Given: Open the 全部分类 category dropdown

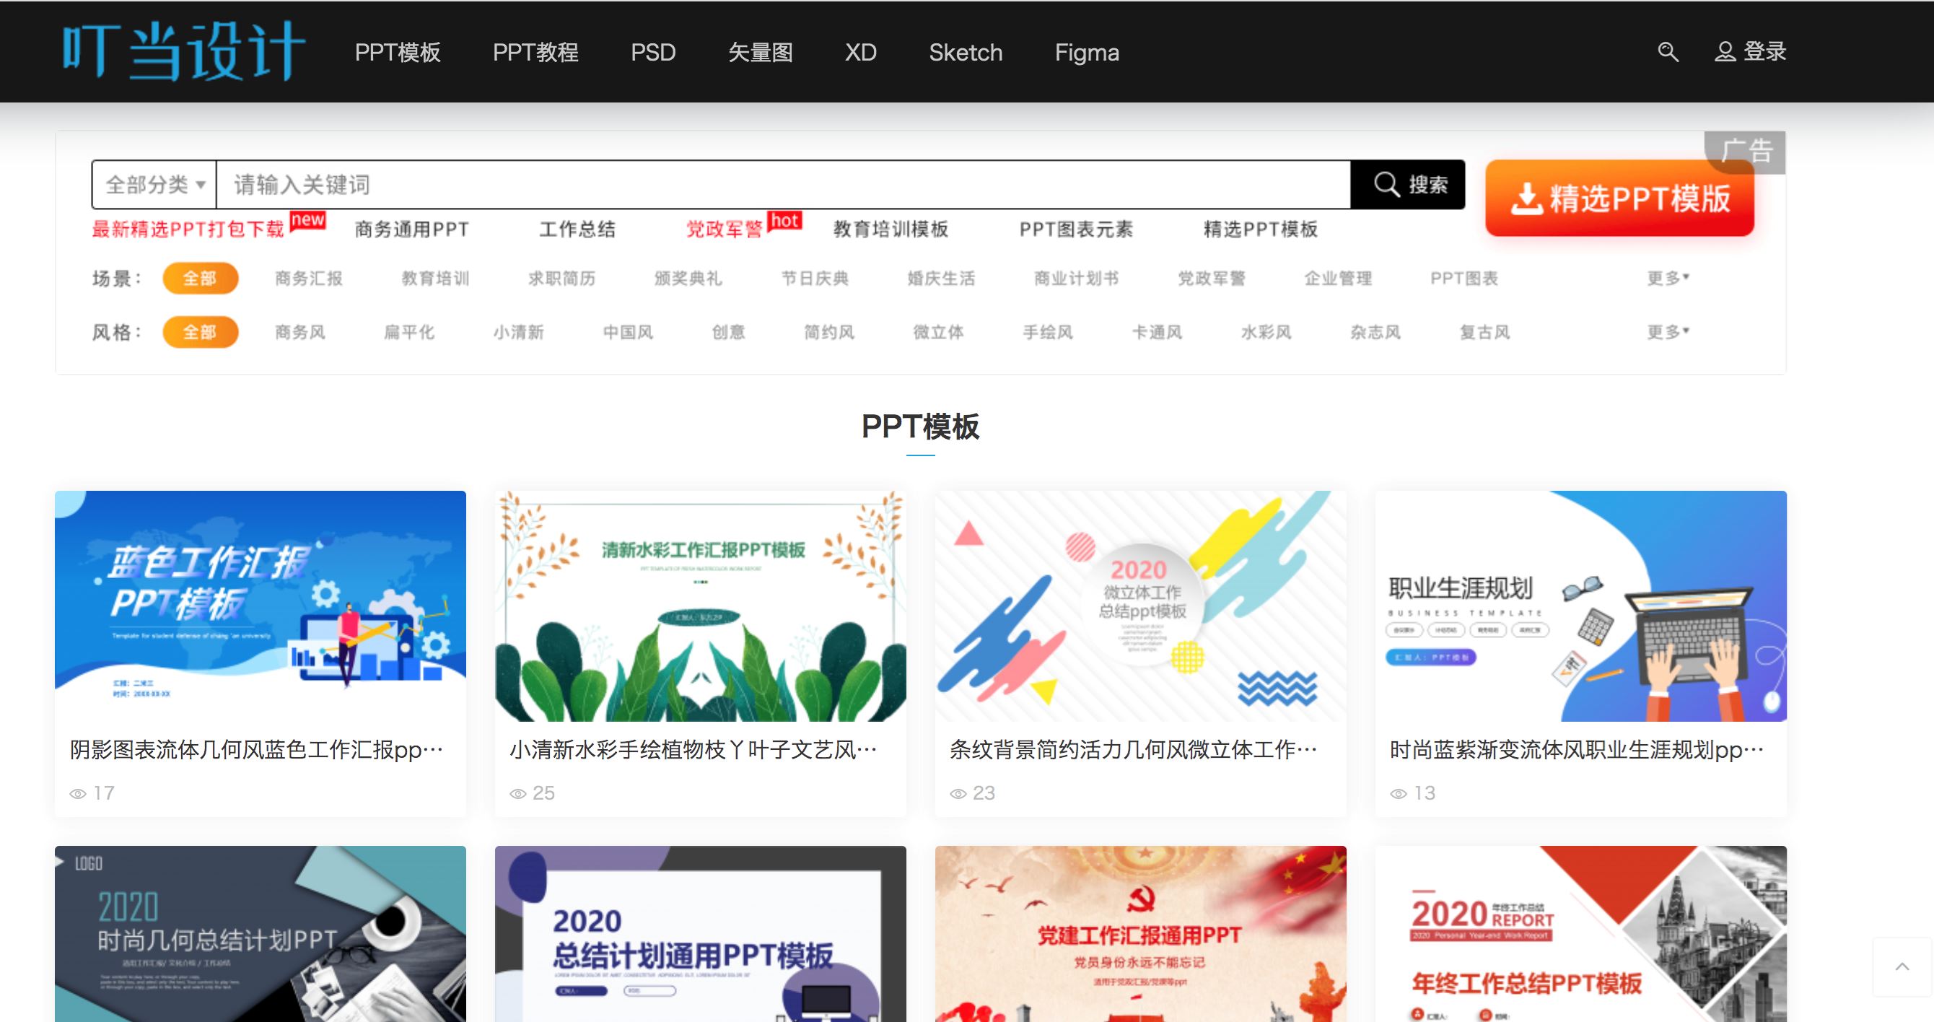Looking at the screenshot, I should click(x=153, y=184).
